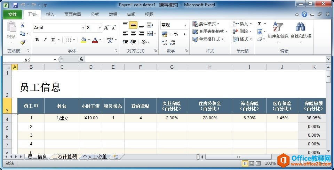This screenshot has width=334, height=170.
Task: Open the 条件格式 dropdown
Action: [x=206, y=24]
